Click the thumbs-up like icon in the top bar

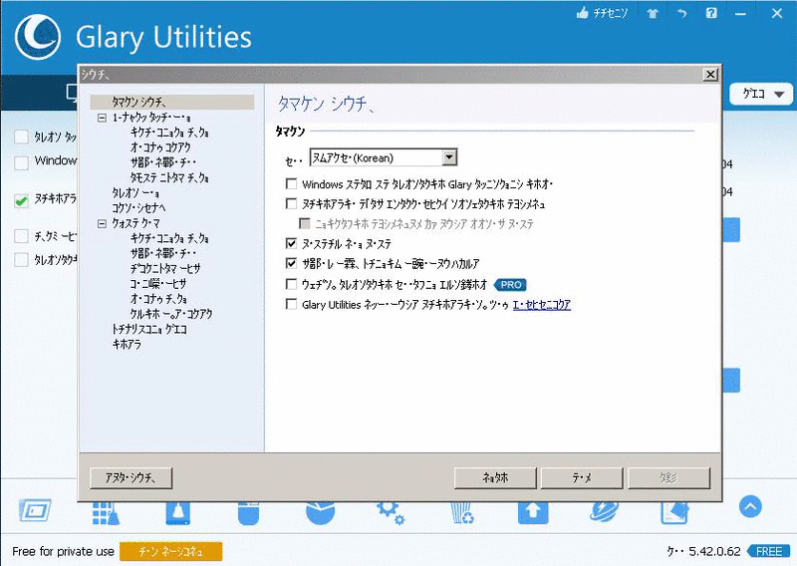click(x=583, y=13)
